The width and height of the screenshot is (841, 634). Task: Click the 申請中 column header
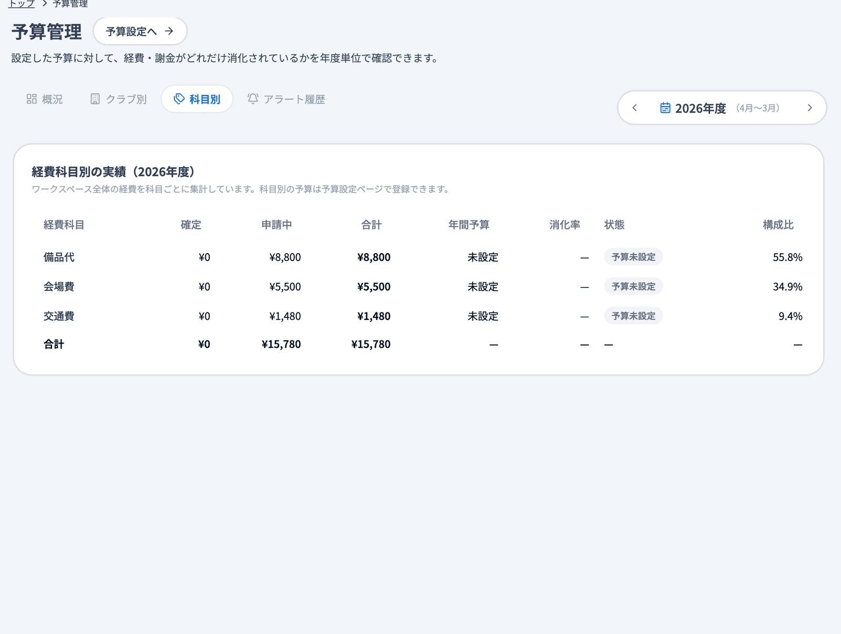tap(276, 225)
